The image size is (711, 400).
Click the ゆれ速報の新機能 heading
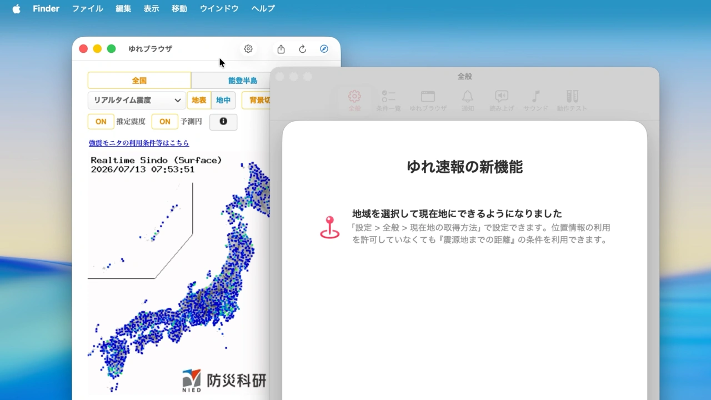(465, 167)
